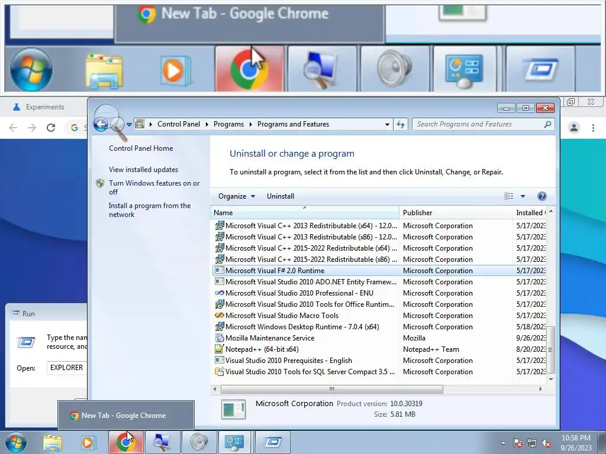Click the New Tab - Google Chrome taskbar preview
The image size is (606, 454).
pyautogui.click(x=126, y=416)
